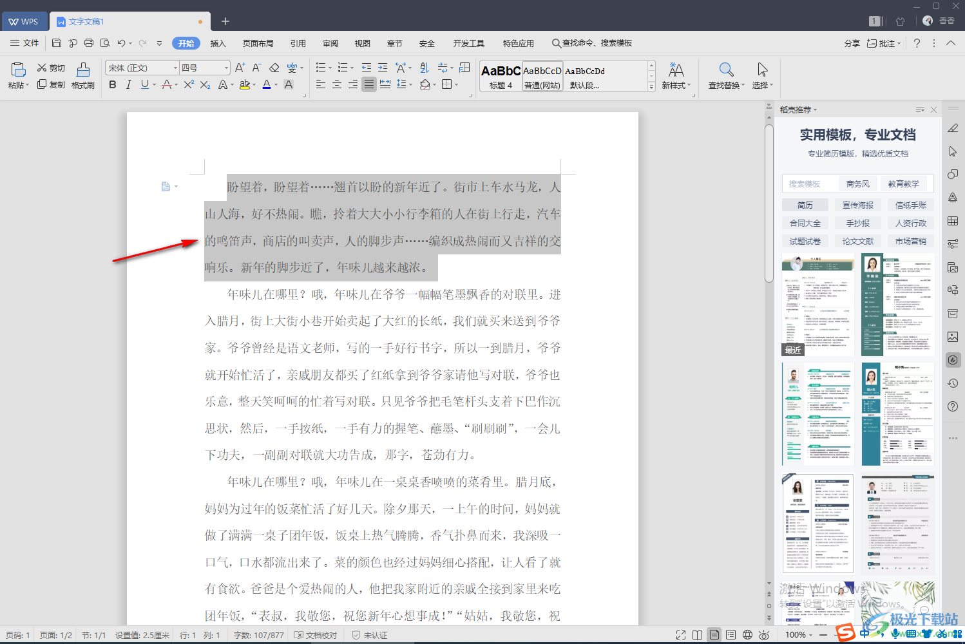Copy the selection with 复制
965x644 pixels.
[51, 84]
